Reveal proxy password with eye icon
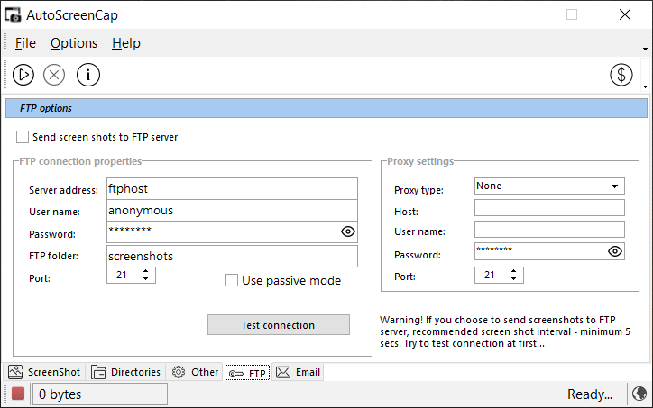 [x=615, y=251]
